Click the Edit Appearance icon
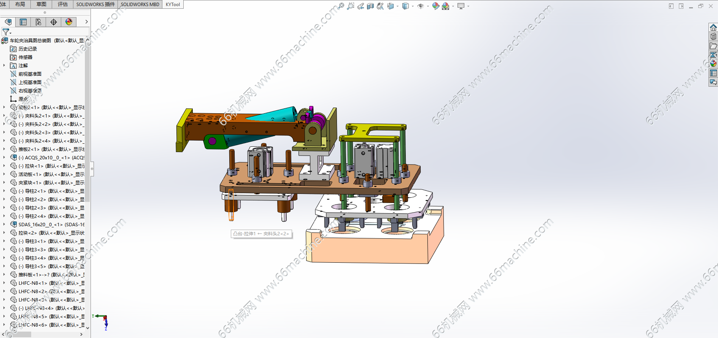 (436, 6)
